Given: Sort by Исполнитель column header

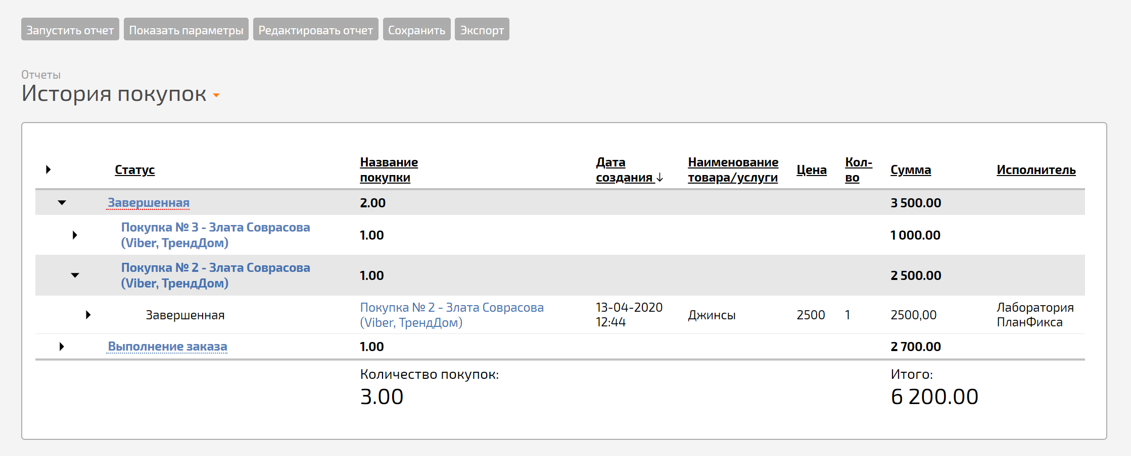Looking at the screenshot, I should click(1036, 170).
